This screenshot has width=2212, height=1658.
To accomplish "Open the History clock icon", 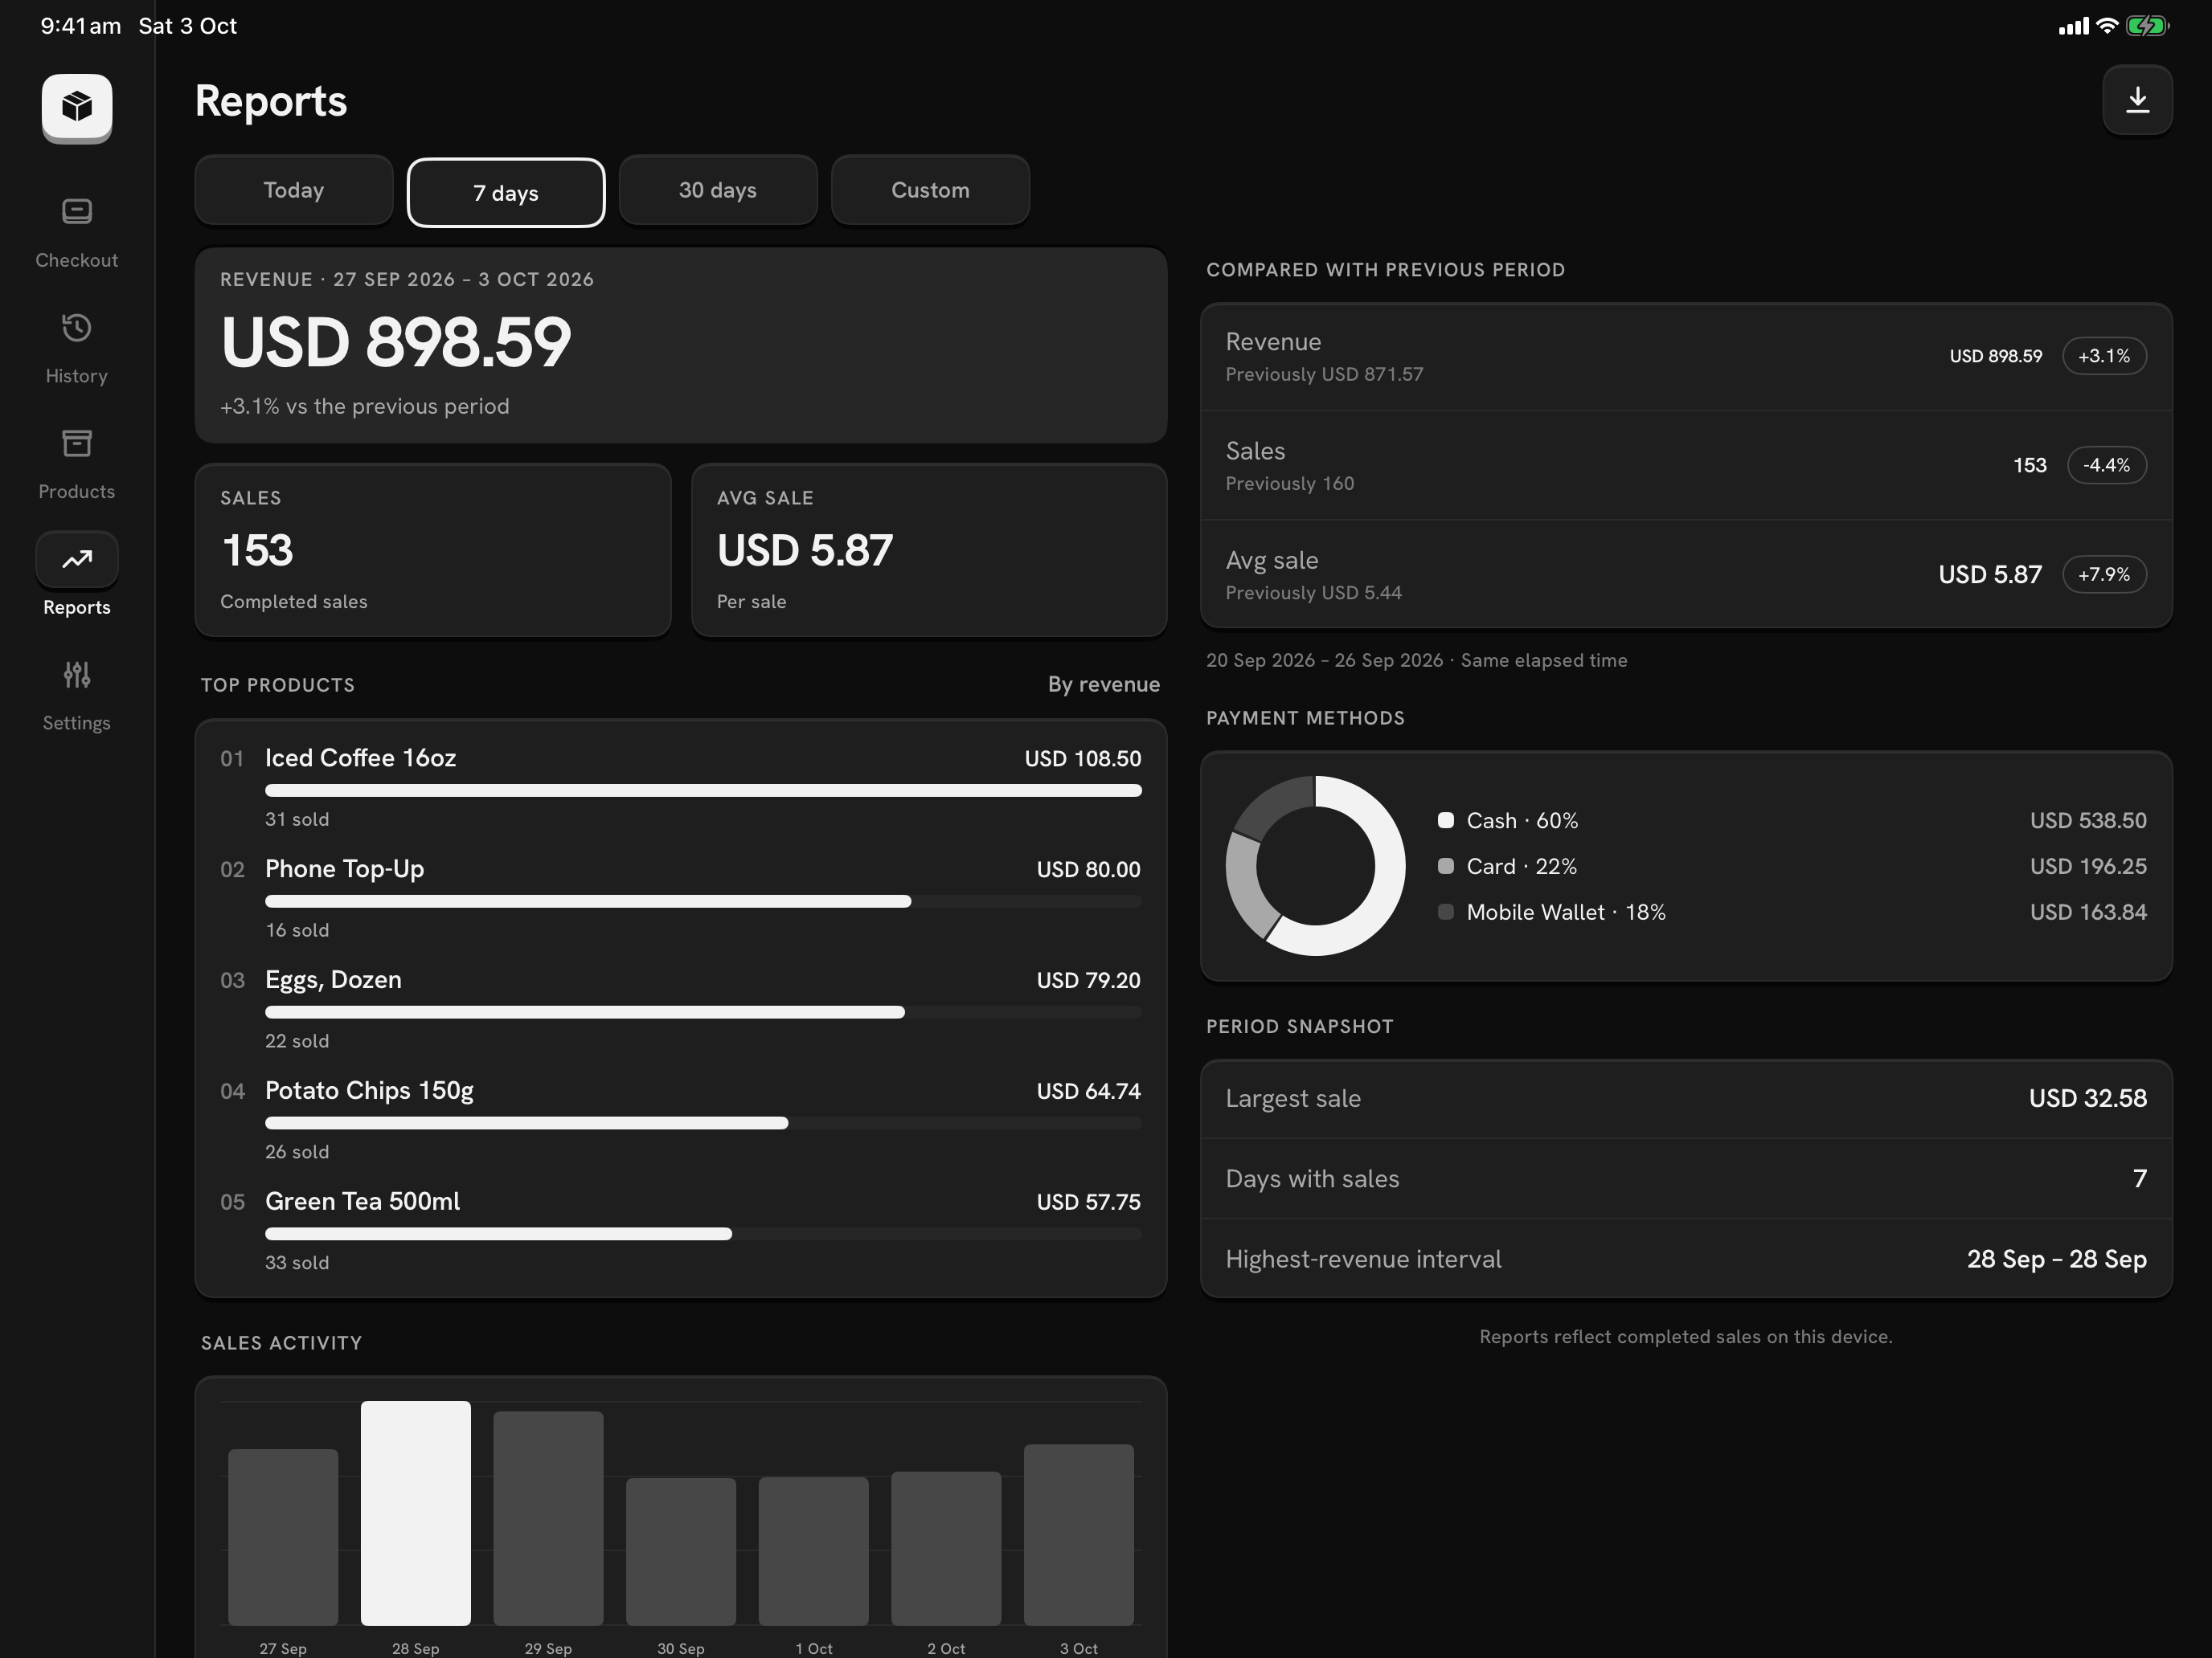I will [x=77, y=328].
